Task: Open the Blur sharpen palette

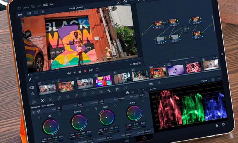Action: coord(109,90)
